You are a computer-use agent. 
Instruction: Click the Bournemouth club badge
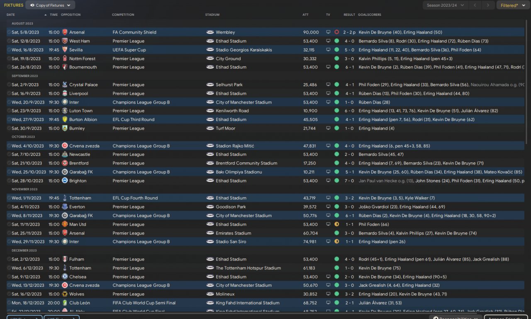pyautogui.click(x=65, y=67)
